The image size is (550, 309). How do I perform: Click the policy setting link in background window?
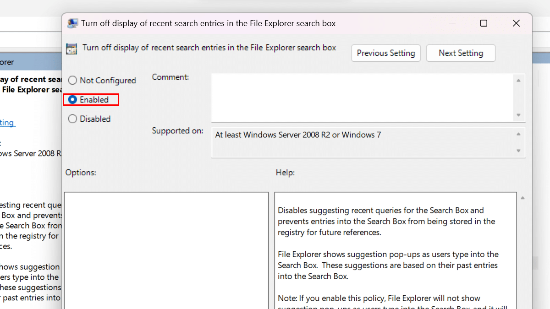coord(8,123)
